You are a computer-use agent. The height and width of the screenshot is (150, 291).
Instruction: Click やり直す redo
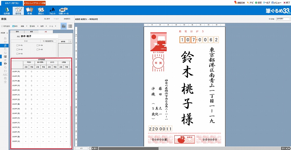[x=56, y=19]
